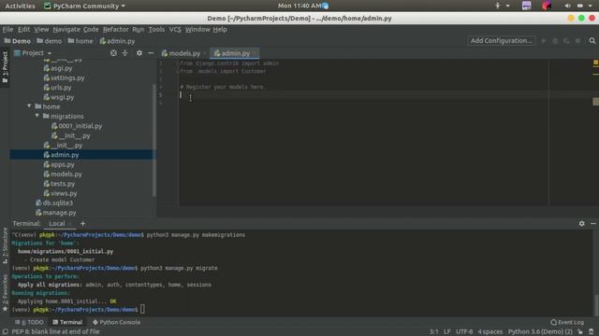This screenshot has height=336, width=599.
Task: Open Project panel settings gear
Action: pyautogui.click(x=139, y=53)
